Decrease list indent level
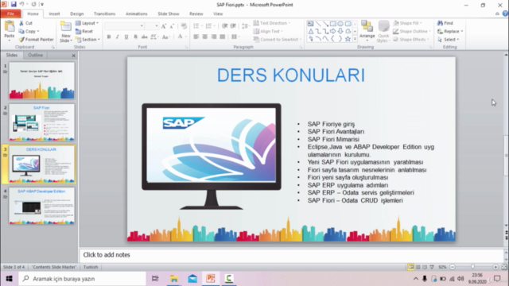509x286 pixels. tap(224, 26)
